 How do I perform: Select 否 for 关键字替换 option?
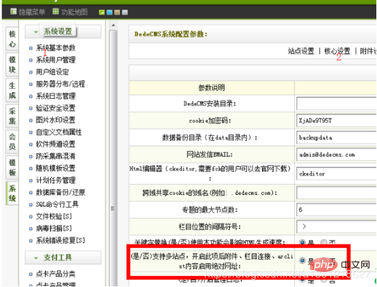[324, 242]
